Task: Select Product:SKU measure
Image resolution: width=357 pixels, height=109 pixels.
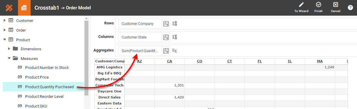Action: pyautogui.click(x=36, y=106)
